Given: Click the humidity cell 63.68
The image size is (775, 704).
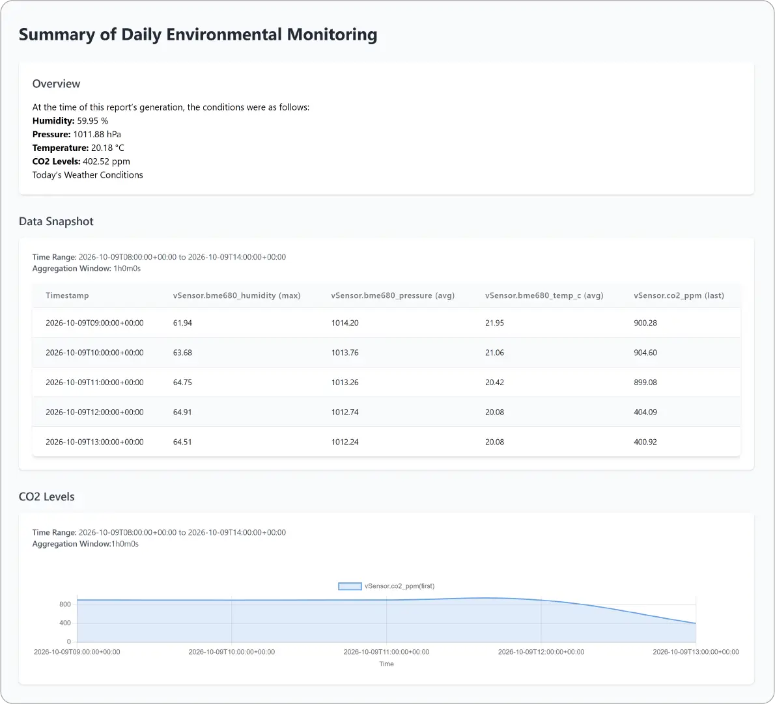Looking at the screenshot, I should 182,353.
